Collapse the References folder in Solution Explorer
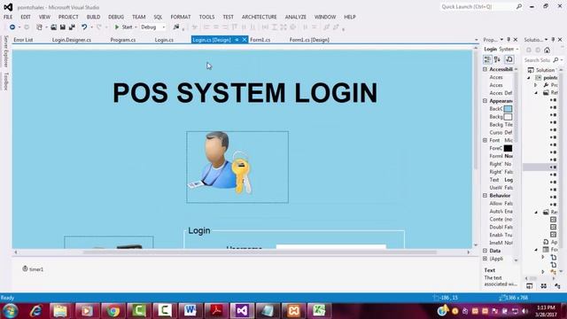567x319 pixels. coord(536,93)
